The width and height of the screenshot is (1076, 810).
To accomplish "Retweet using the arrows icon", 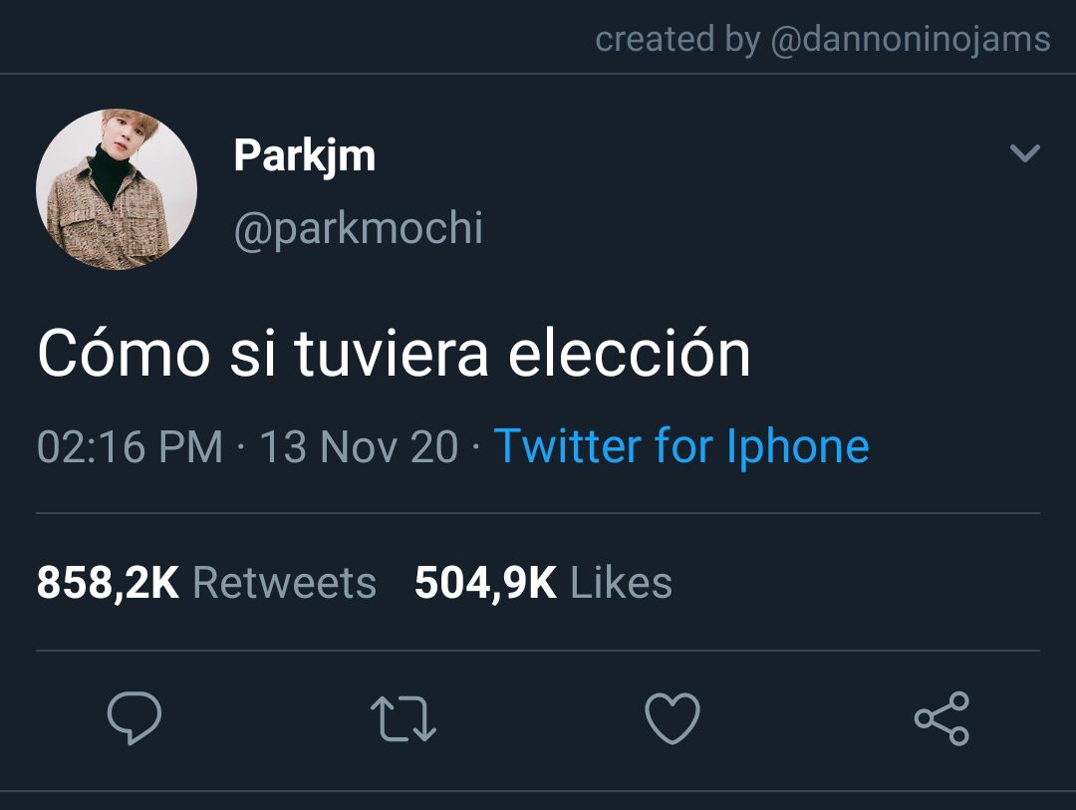I will click(403, 718).
